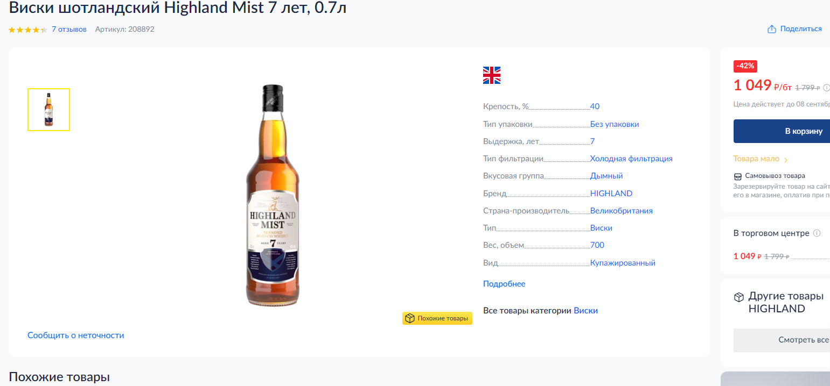Click the info icon next to the old price 1 799
Viewport: 830px width, 386px height.
coord(826,88)
